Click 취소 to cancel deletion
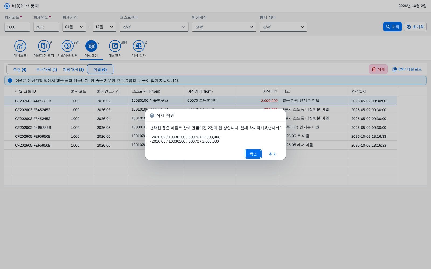Image resolution: width=431 pixels, height=269 pixels. coord(272,154)
